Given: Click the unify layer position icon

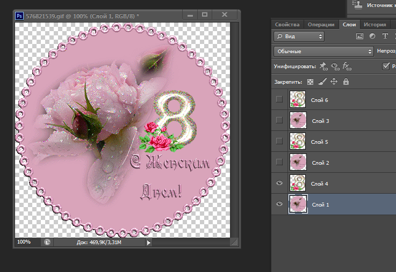Looking at the screenshot, I should pos(323,66).
